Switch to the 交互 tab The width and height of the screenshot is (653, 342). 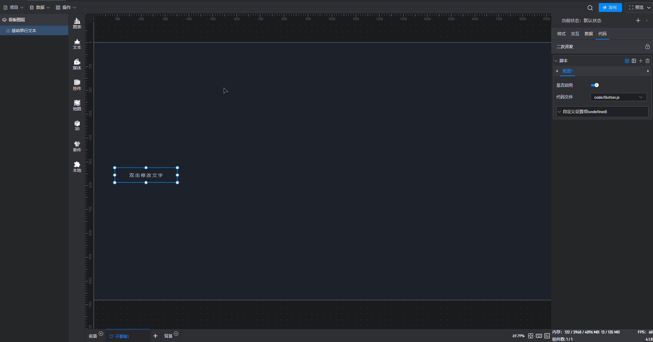[575, 33]
